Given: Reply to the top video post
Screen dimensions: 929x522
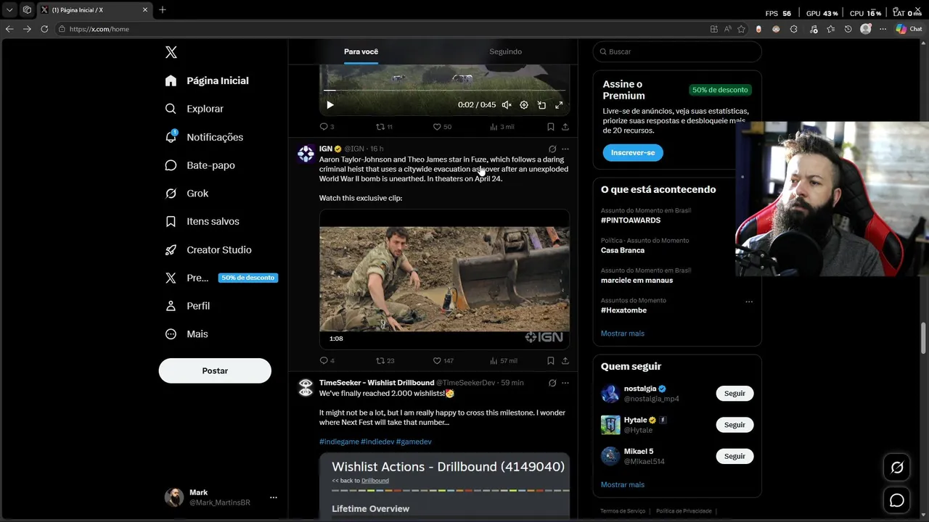Looking at the screenshot, I should [x=327, y=127].
